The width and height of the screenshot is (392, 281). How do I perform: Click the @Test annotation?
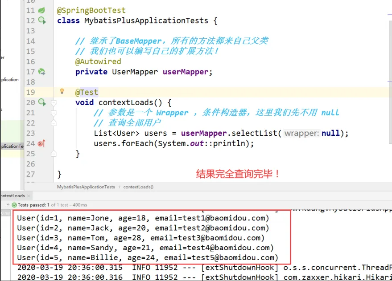pos(87,92)
